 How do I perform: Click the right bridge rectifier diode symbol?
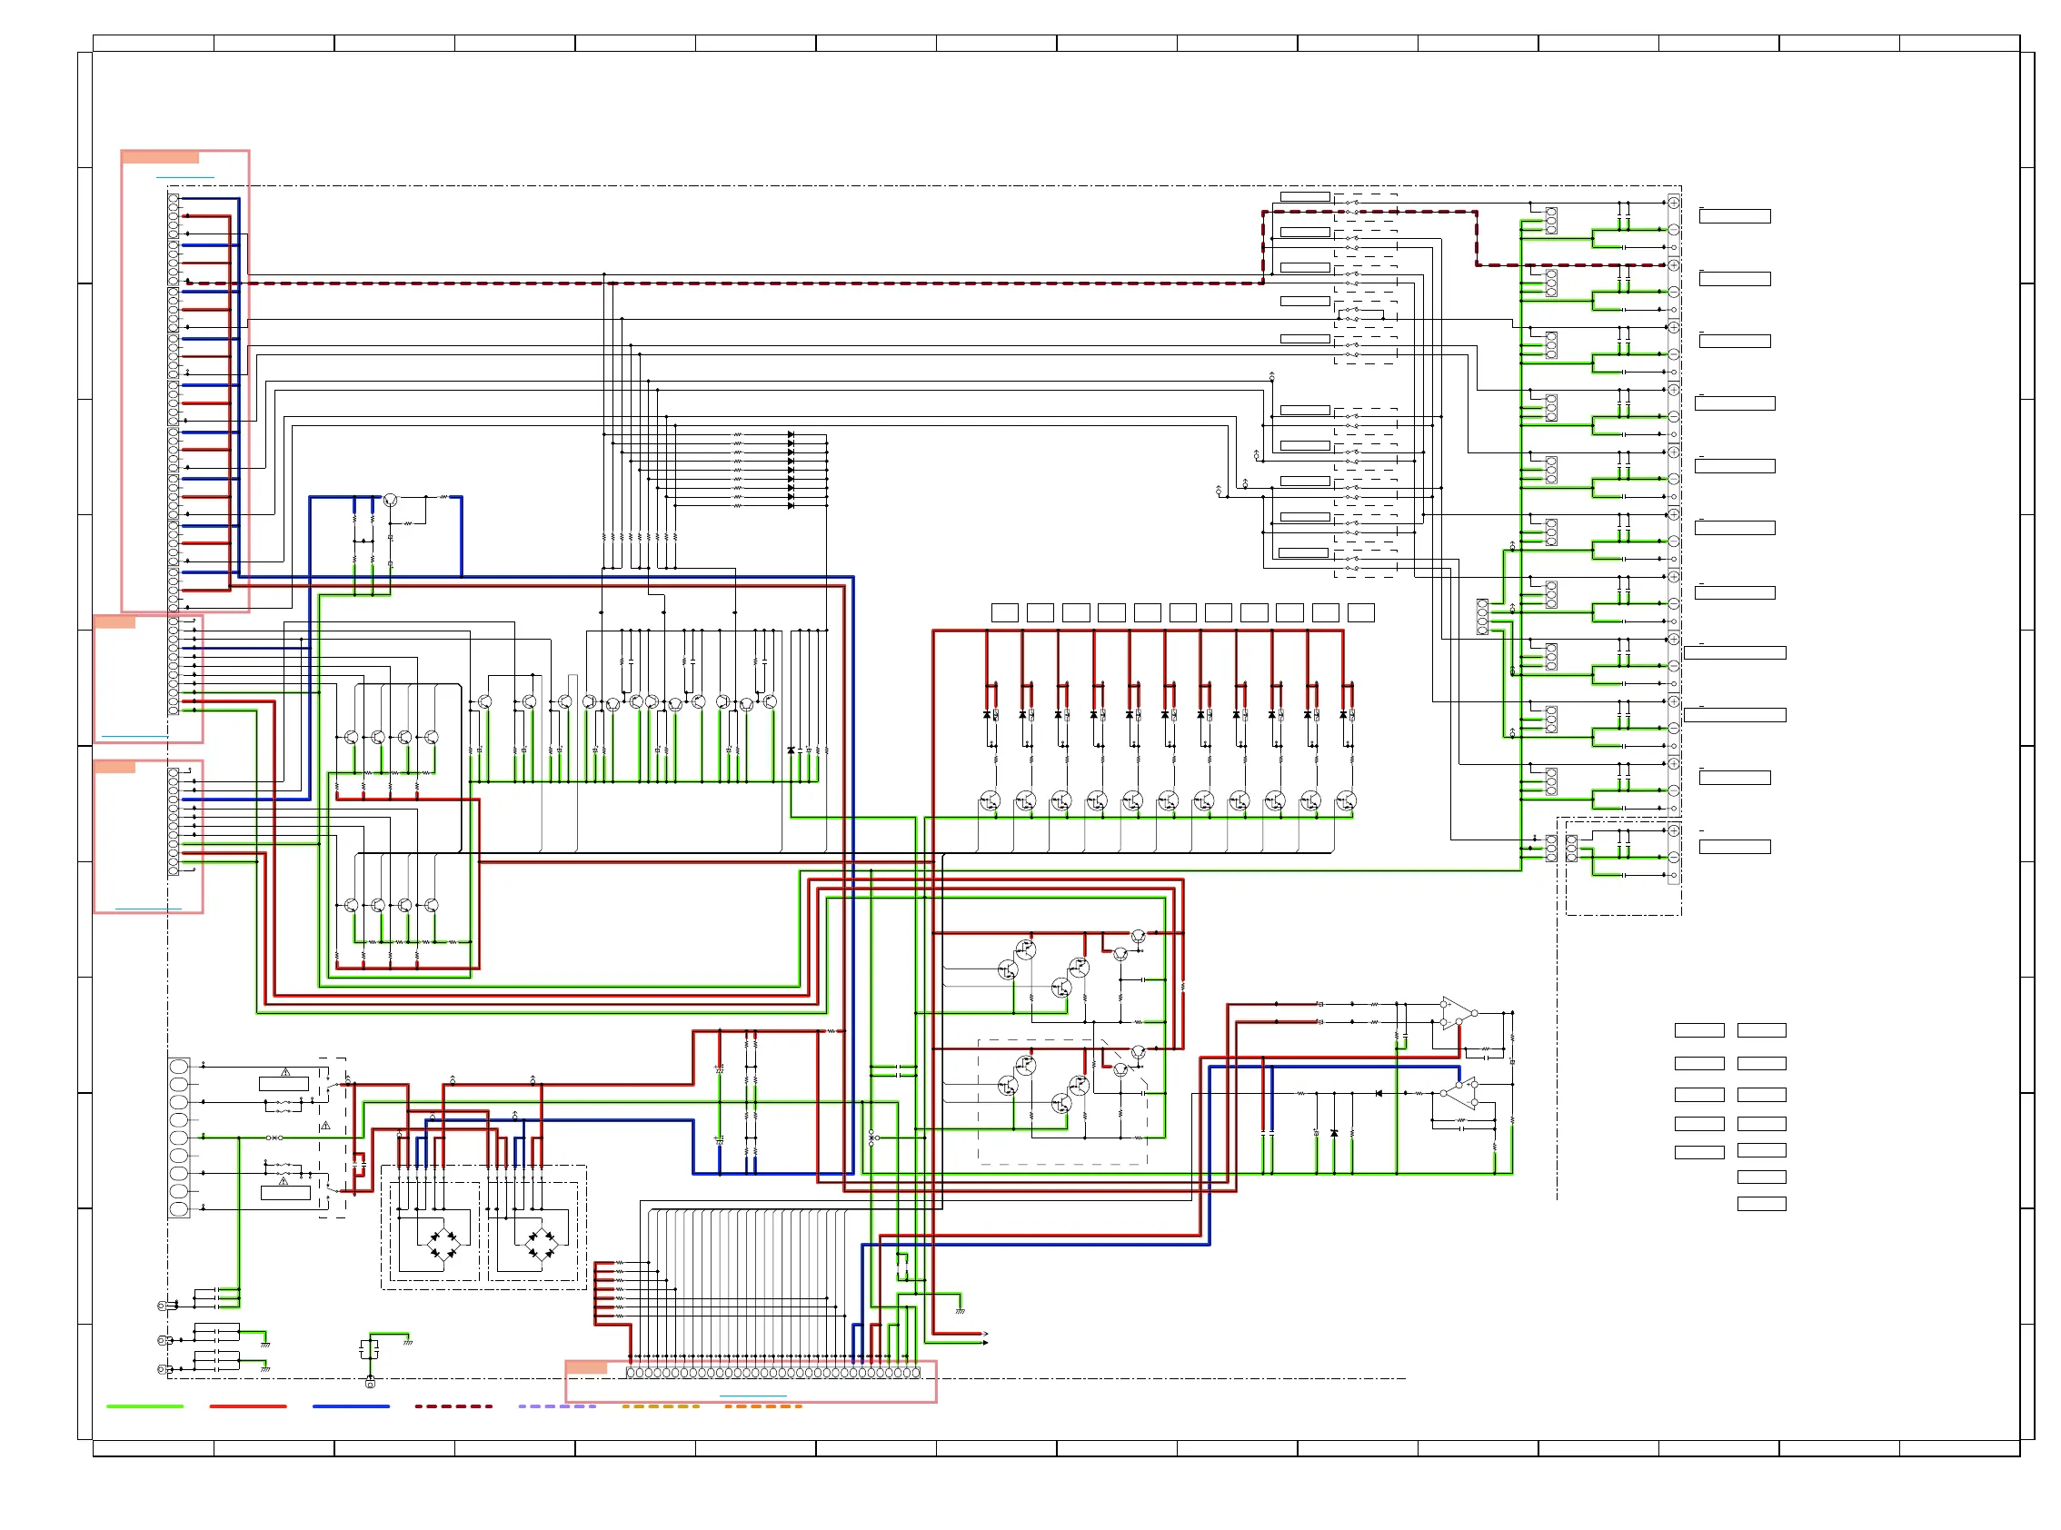click(541, 1246)
